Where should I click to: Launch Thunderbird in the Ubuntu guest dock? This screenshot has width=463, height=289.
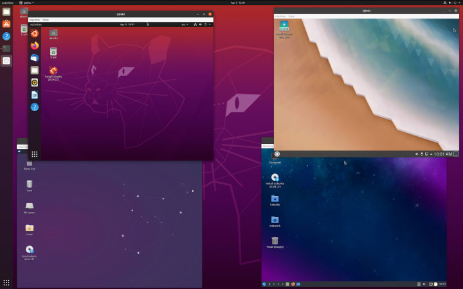pos(35,58)
